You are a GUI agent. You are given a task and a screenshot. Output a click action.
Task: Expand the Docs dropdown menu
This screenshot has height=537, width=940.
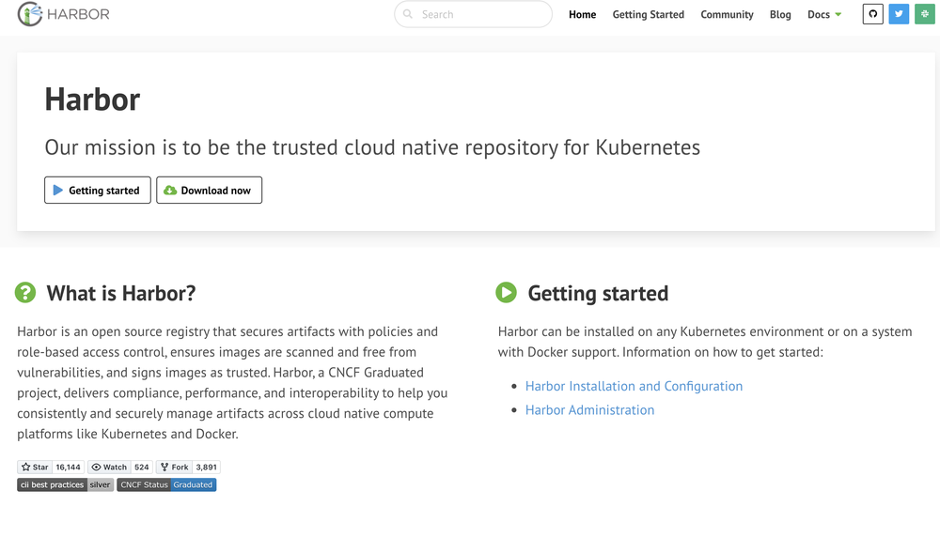[x=824, y=14]
